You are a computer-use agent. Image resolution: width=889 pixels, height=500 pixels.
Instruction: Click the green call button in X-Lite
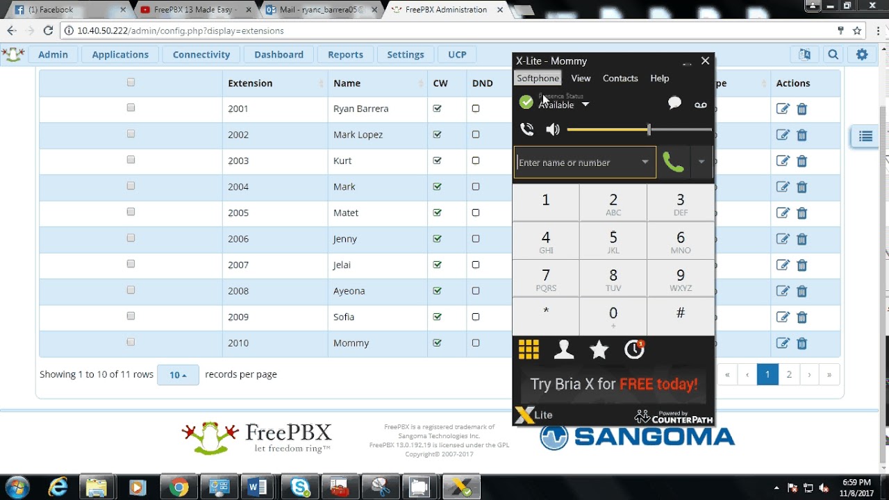pos(673,162)
